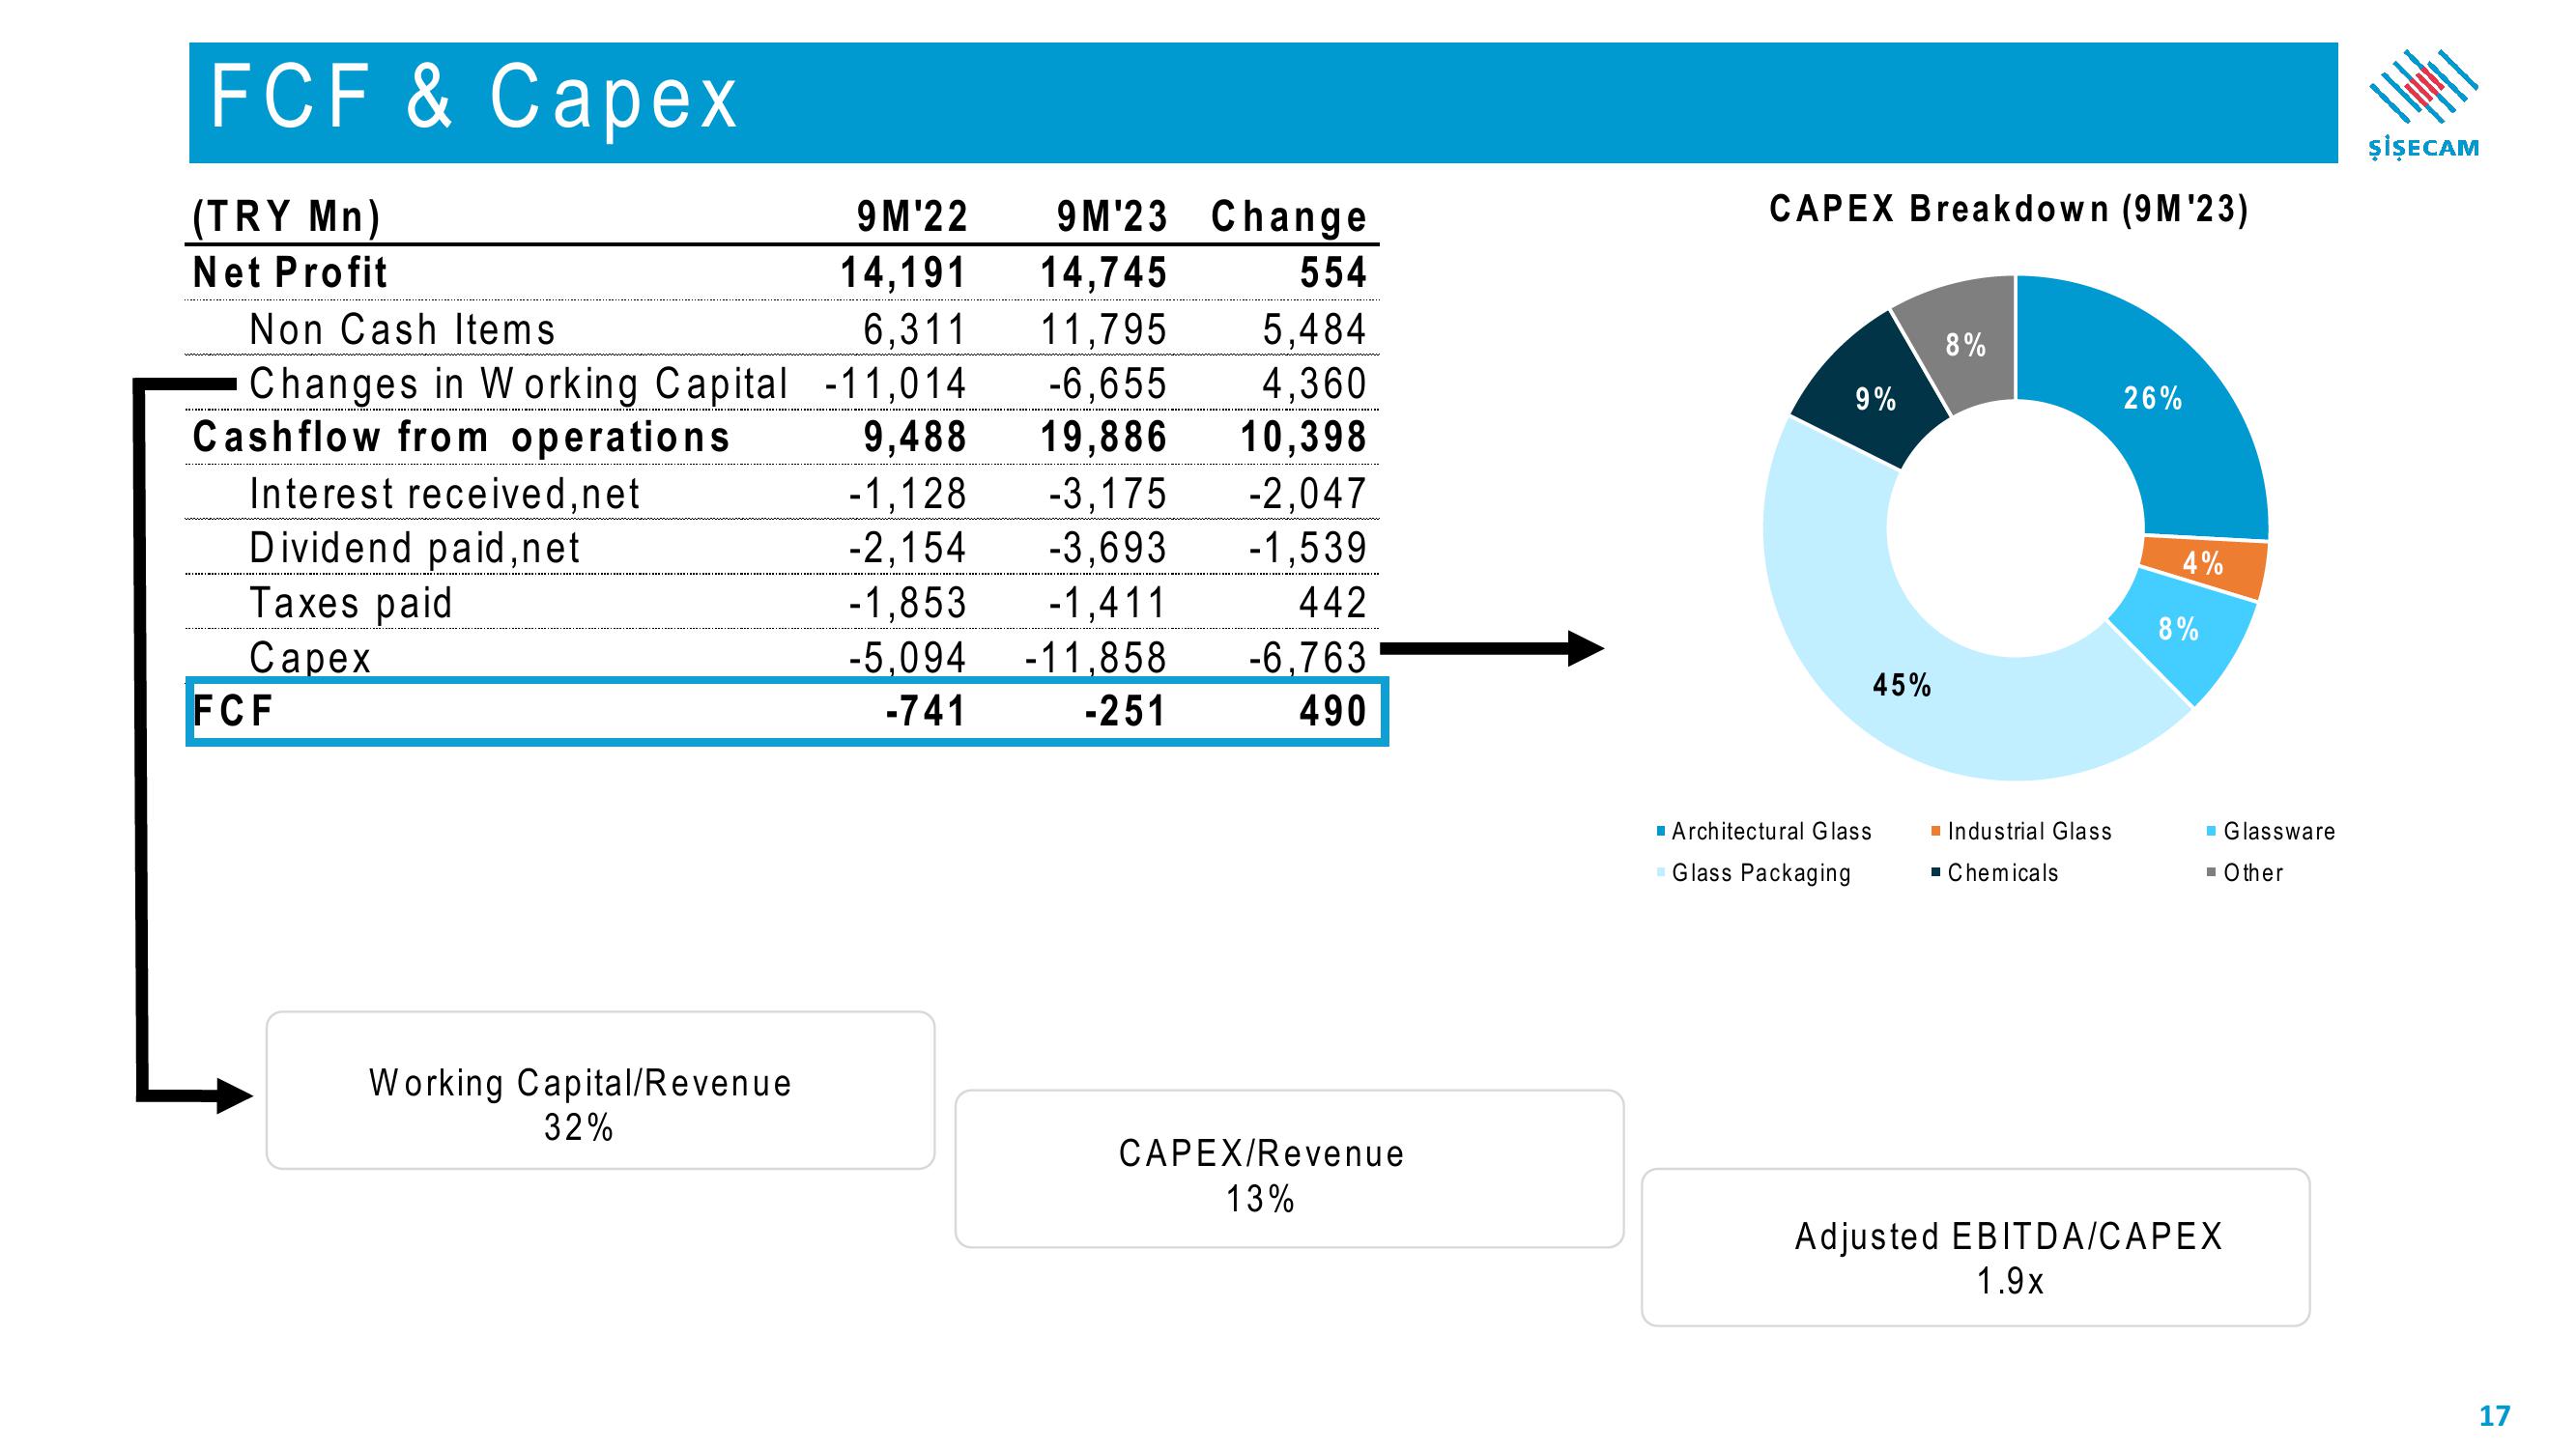
Task: Click the (TRY Mn) table header
Action: (x=287, y=216)
